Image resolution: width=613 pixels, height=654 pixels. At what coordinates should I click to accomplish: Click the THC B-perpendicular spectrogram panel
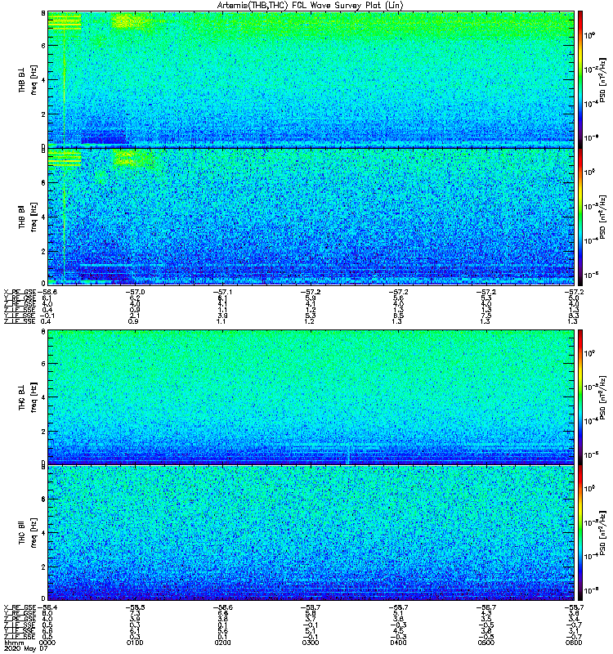[311, 396]
